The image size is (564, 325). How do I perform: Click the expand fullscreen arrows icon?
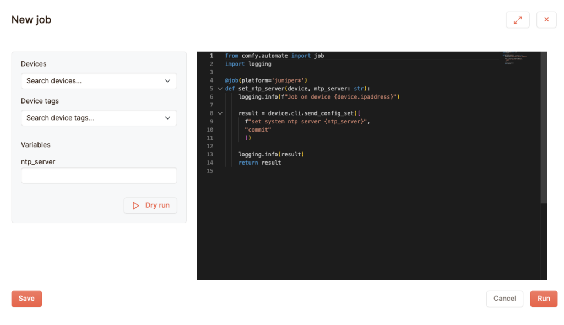coord(517,20)
